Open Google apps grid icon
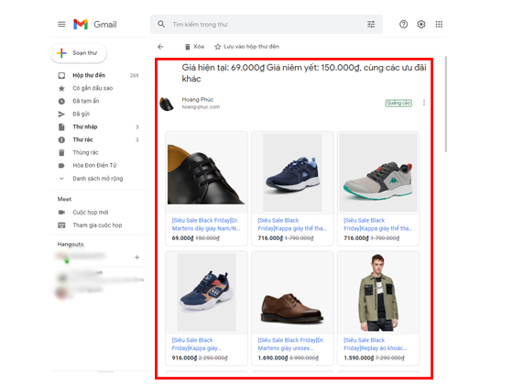The height and width of the screenshot is (385, 513). coord(439,24)
